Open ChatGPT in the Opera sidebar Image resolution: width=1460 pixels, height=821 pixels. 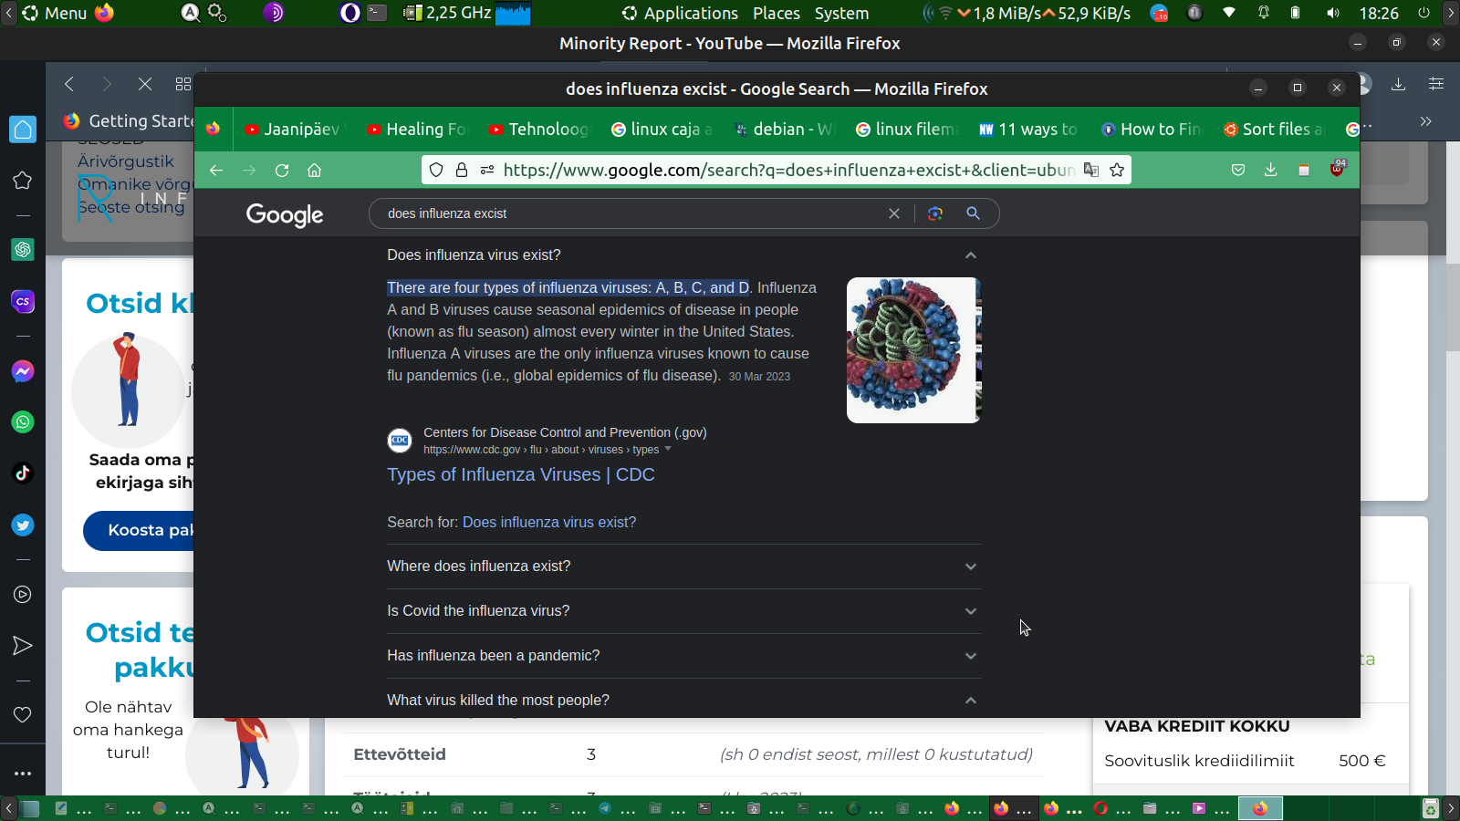pos(23,249)
